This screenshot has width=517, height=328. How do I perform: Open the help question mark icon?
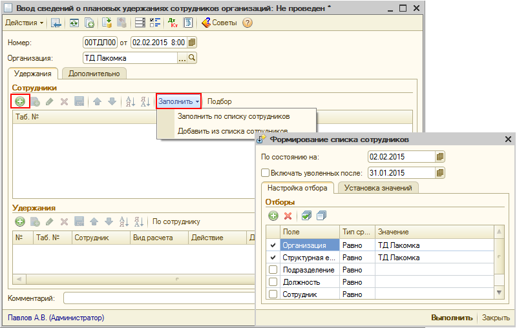[247, 23]
